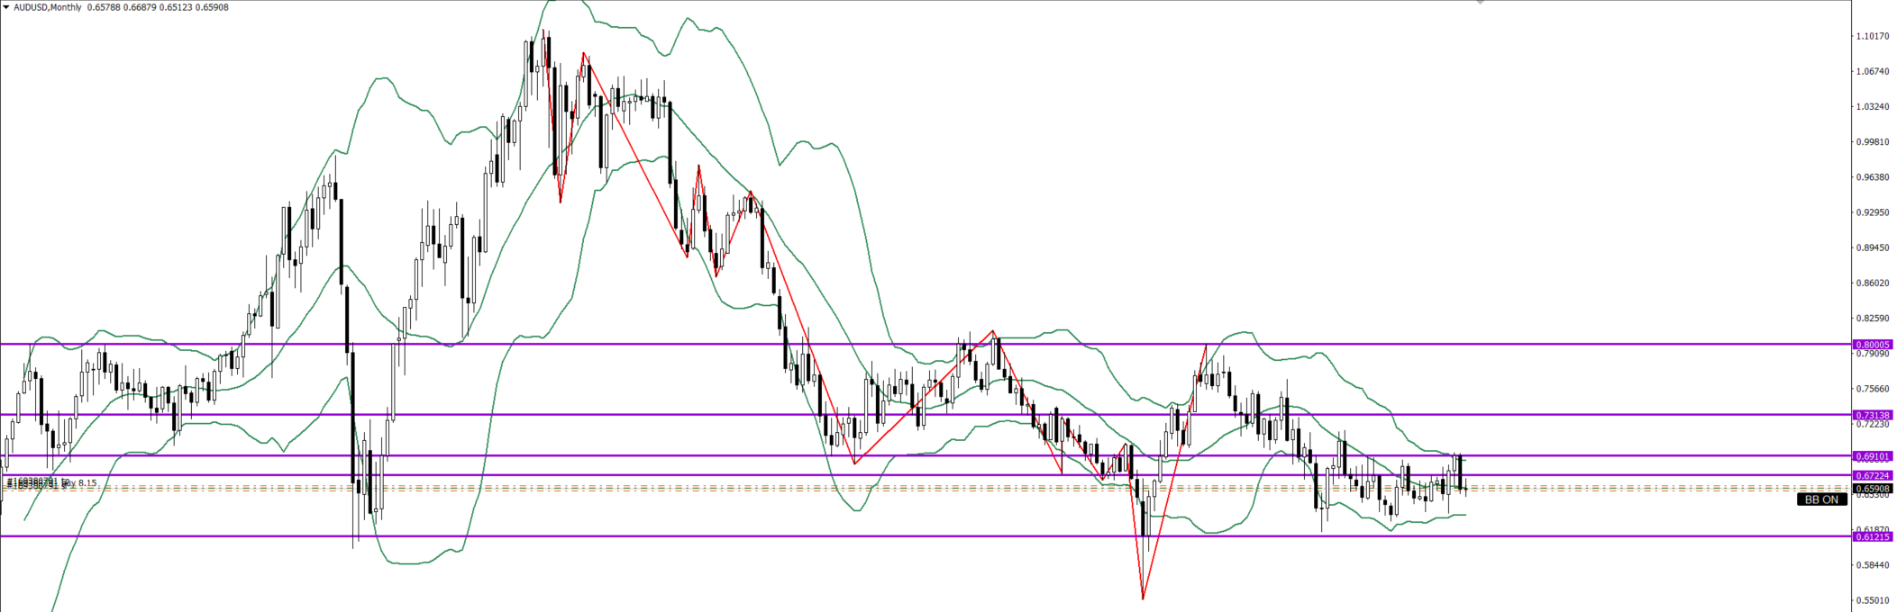Click the chart shift marker on top edge
The height and width of the screenshot is (612, 1897).
[1479, 3]
